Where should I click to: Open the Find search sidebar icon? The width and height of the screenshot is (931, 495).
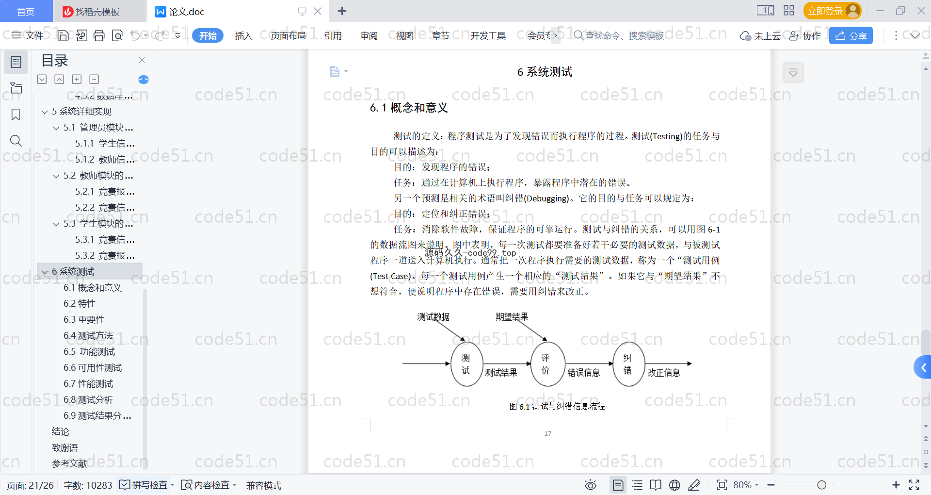[x=16, y=141]
